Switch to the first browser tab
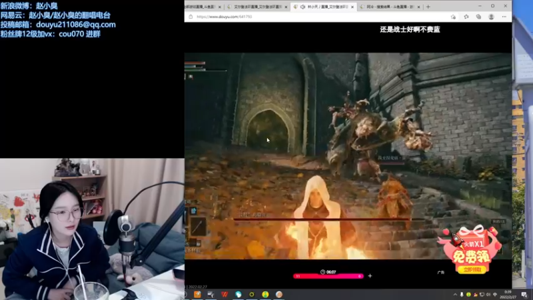 pyautogui.click(x=203, y=7)
